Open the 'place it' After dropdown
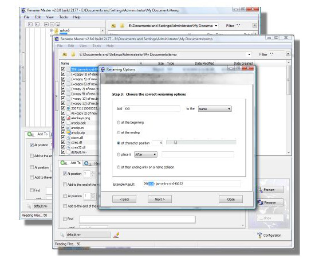 pyautogui.click(x=145, y=154)
